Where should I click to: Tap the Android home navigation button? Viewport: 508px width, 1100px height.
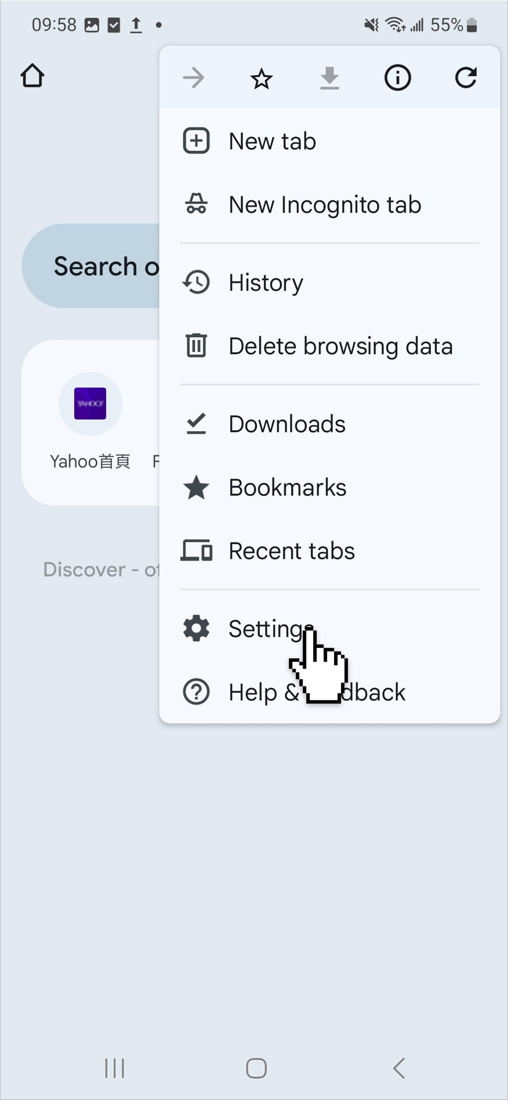pyautogui.click(x=256, y=1068)
